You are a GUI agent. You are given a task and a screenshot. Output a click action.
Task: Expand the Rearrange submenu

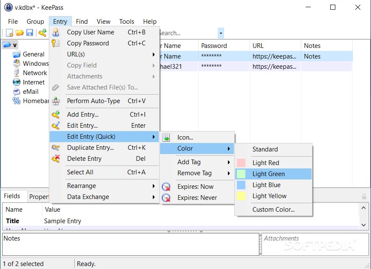tap(104, 186)
